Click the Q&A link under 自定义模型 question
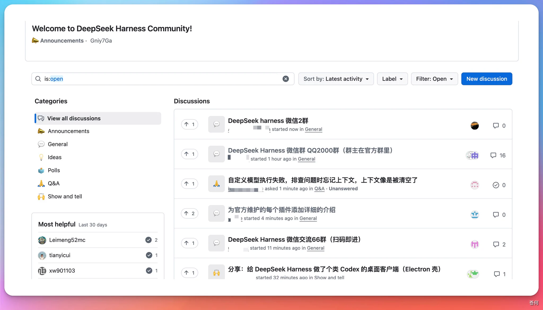This screenshot has height=310, width=543. pos(319,189)
